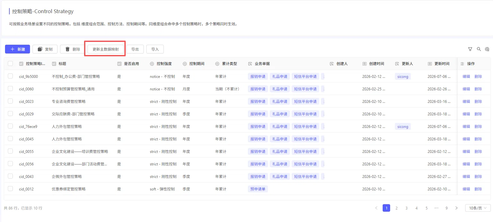493x222 pixels.
Task: Click the cid_0056 ID cell
Action: pos(26,164)
